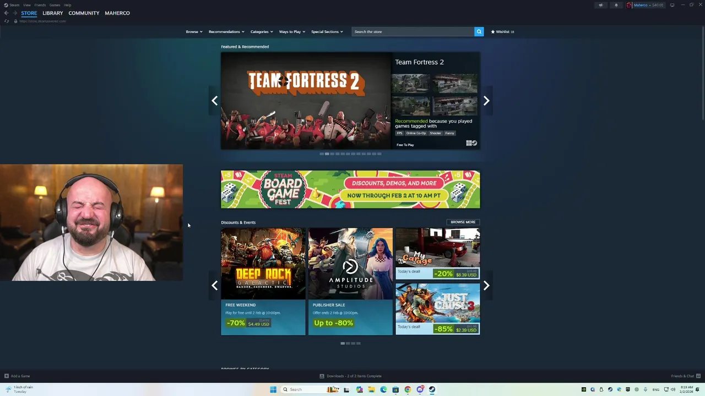Click the Shooter tag
Screen dimensions: 705x396
(x=435, y=133)
